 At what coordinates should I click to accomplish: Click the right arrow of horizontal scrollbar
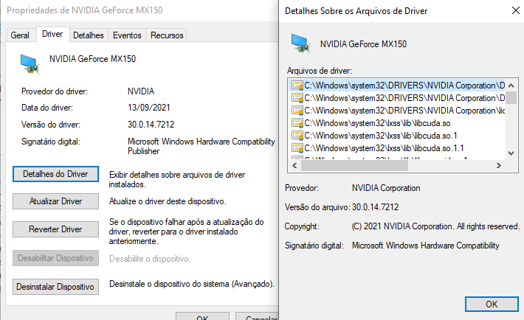click(499, 166)
